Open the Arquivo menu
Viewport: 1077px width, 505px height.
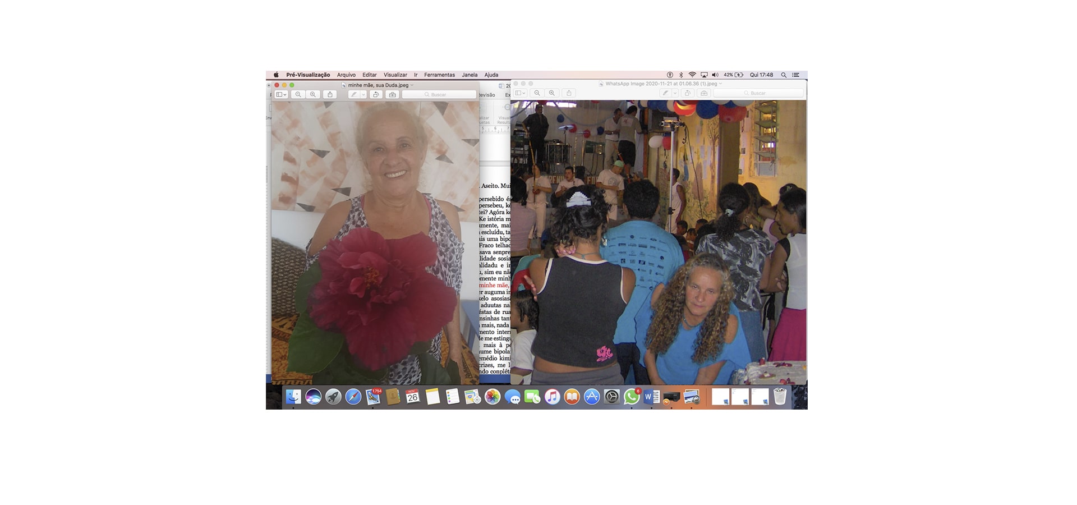click(346, 75)
